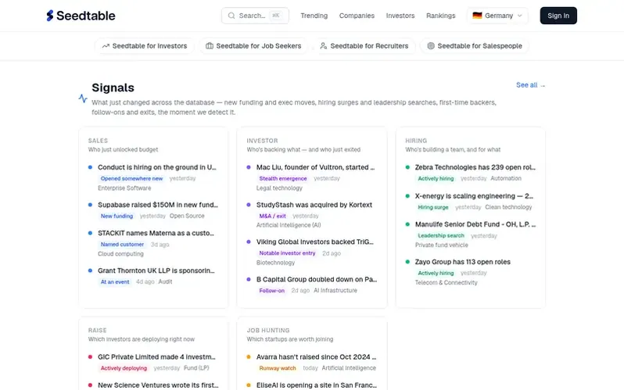Click the Opened somewhere new tag
624x390 pixels.
click(x=131, y=178)
